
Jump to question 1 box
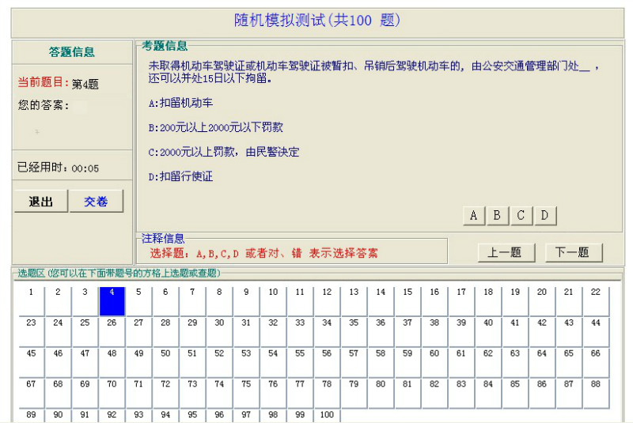coord(31,301)
